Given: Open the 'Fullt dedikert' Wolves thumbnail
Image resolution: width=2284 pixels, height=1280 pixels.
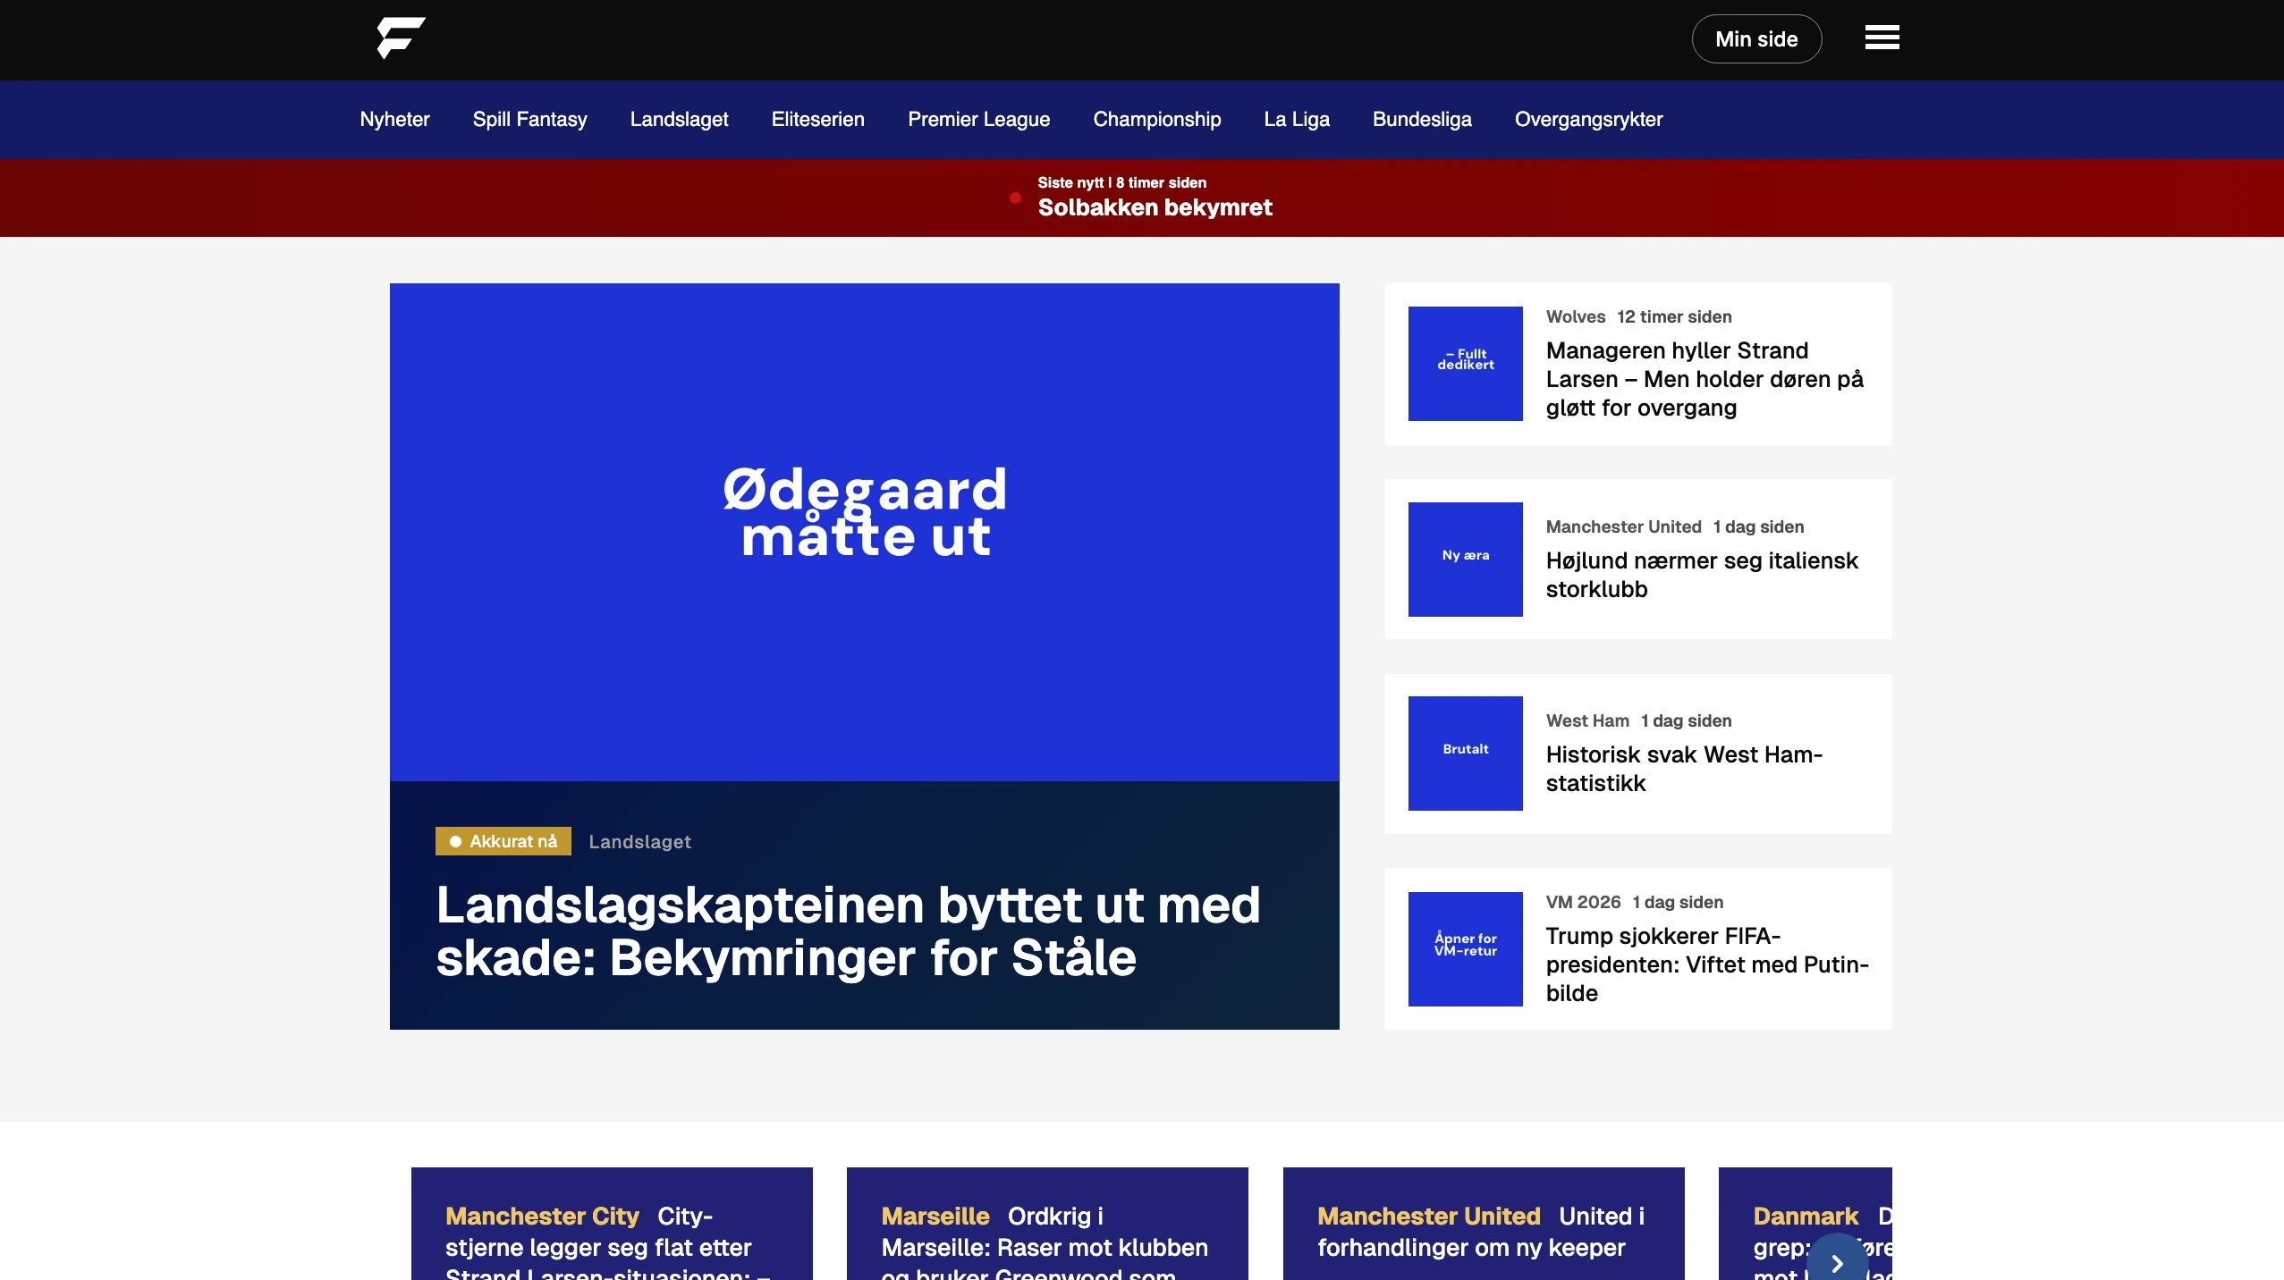Looking at the screenshot, I should tap(1465, 364).
